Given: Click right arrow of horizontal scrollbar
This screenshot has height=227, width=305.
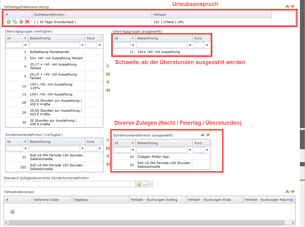Looking at the screenshot, I should 293,222.
